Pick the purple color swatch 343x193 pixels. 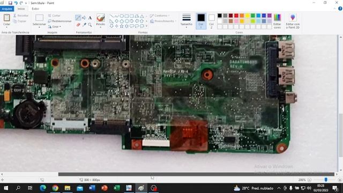click(x=270, y=16)
